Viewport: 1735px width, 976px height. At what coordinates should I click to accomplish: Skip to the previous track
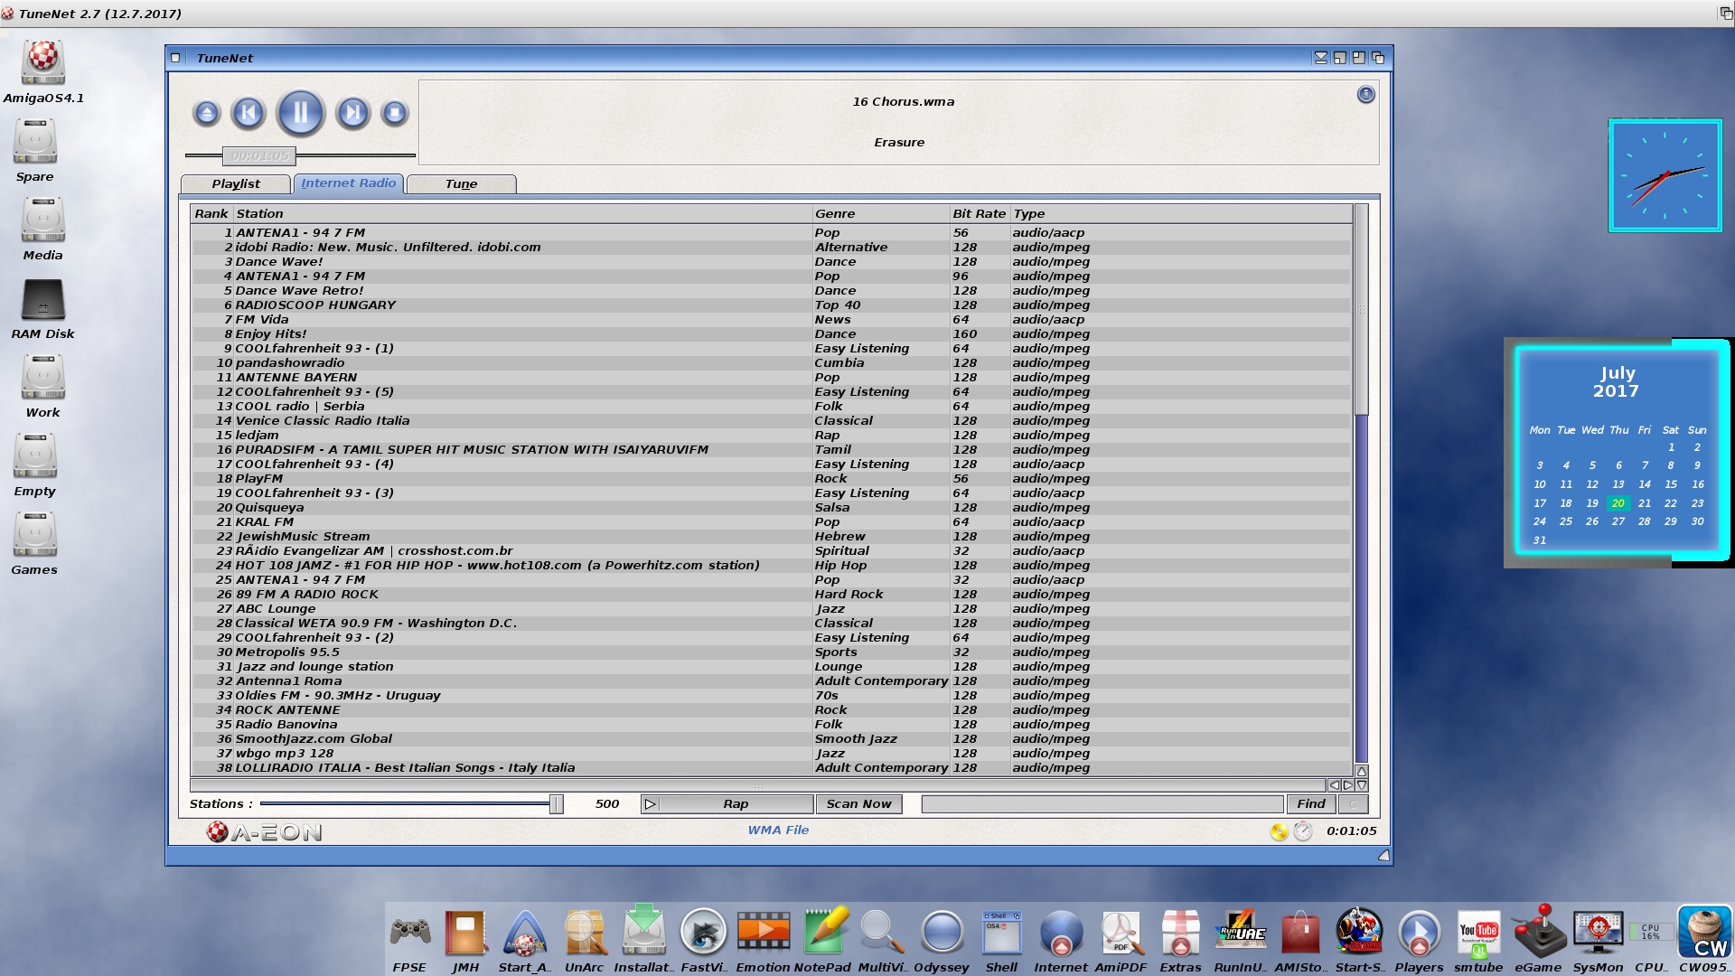pos(248,113)
